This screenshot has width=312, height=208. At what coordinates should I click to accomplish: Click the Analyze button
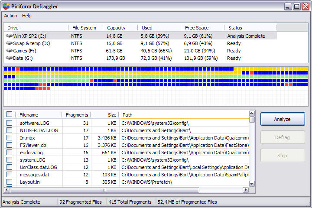(x=283, y=119)
